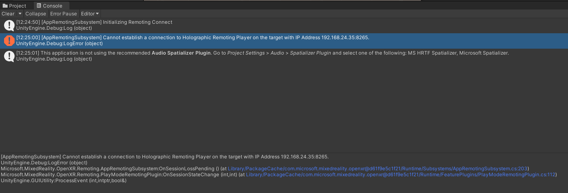Screen dimensions: 568x193
Task: Select the Audio Spatializer Plugin message
Action: click(284, 56)
